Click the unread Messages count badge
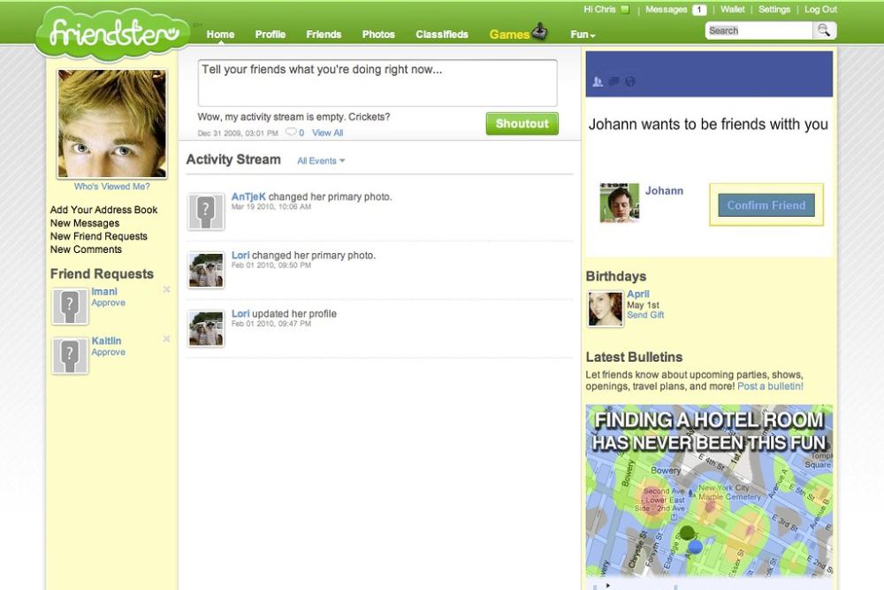 coord(698,10)
